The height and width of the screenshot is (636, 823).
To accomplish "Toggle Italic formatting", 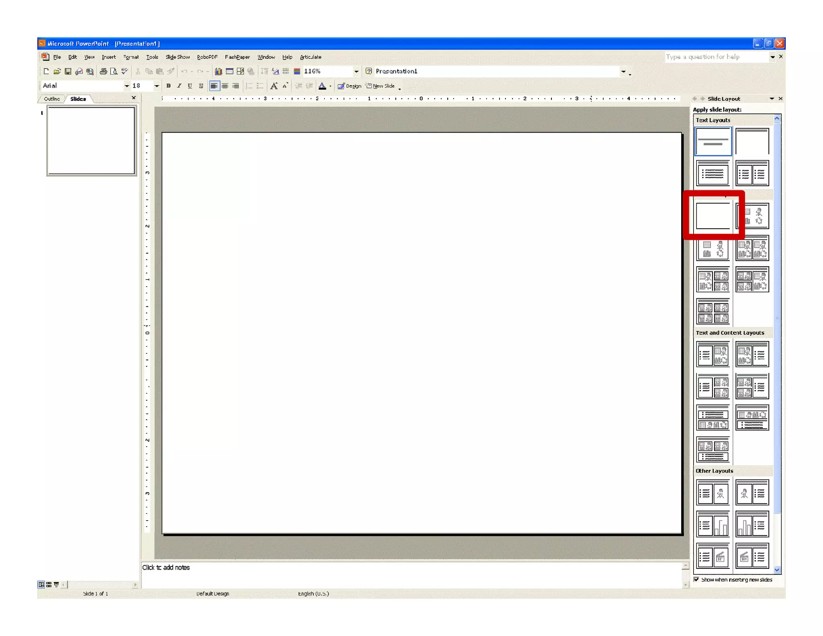I will [x=179, y=86].
